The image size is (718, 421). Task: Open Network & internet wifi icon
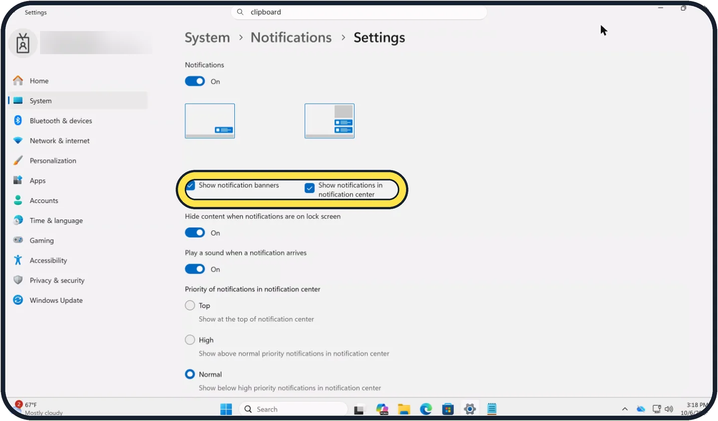[x=18, y=141]
